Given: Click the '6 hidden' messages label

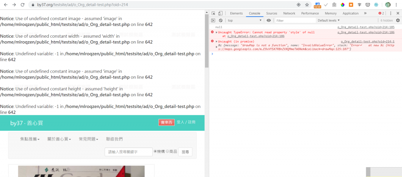Looking at the screenshot, I should (386, 20).
